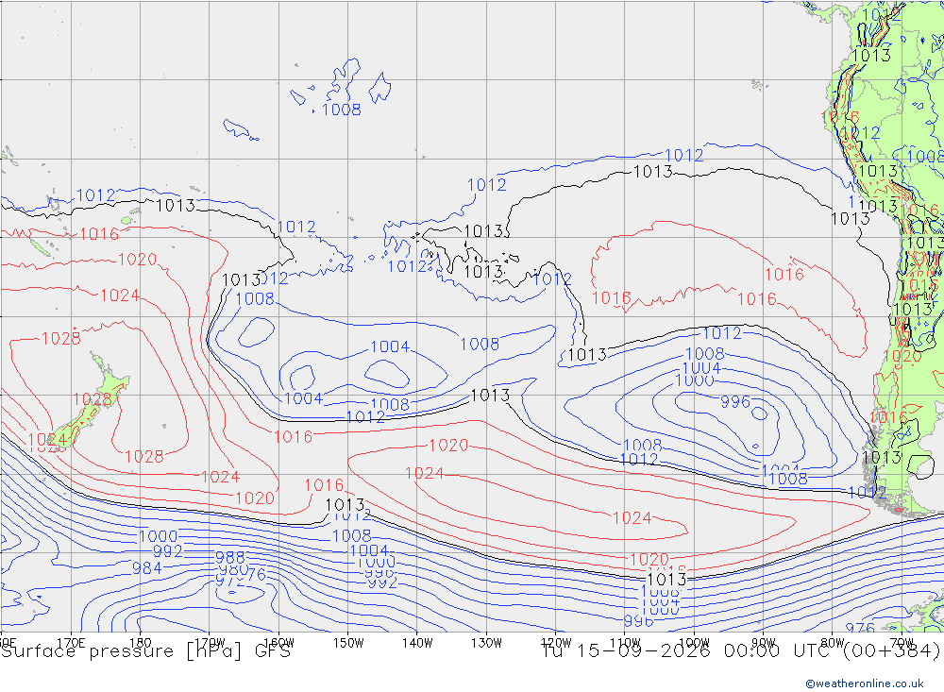Click the 1012 blue label near 100W top
This screenshot has height=692, width=944.
tap(683, 156)
